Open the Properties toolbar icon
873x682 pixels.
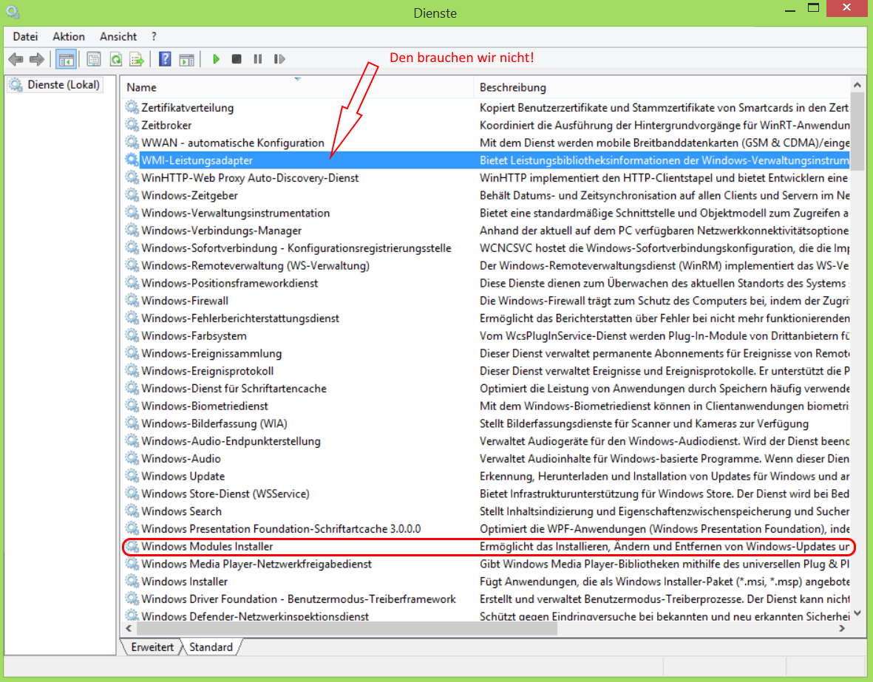(94, 59)
